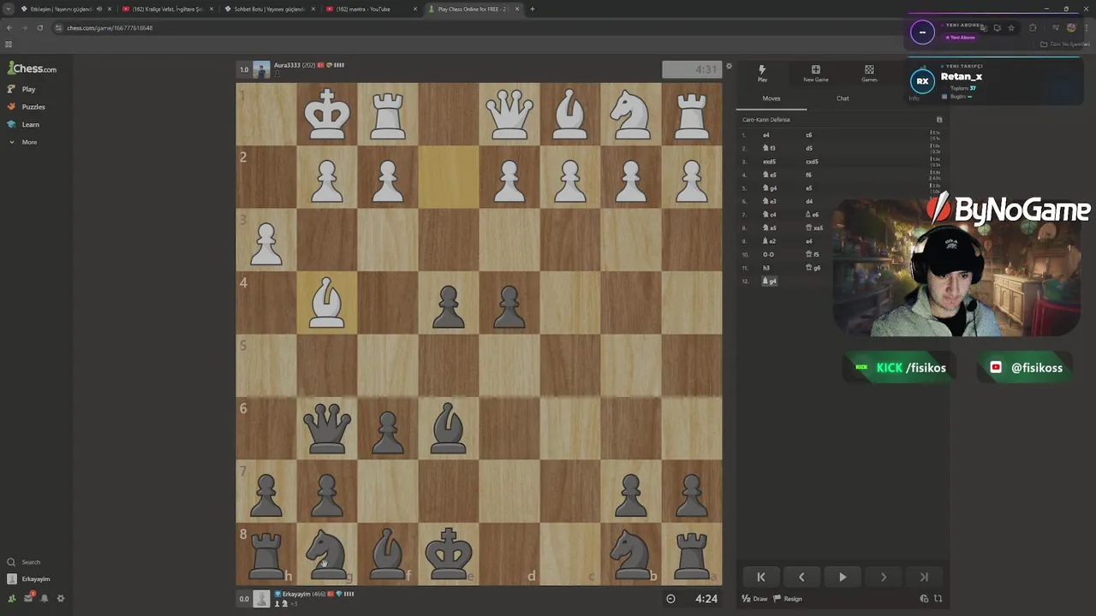
Task: Jump to move 1. e4
Action: pyautogui.click(x=766, y=135)
